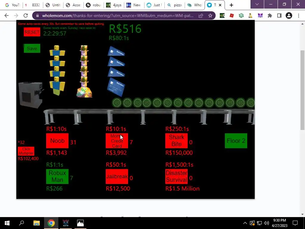This screenshot has width=305, height=229.
Task: Click the R$516 balance total
Action: tap(125, 29)
